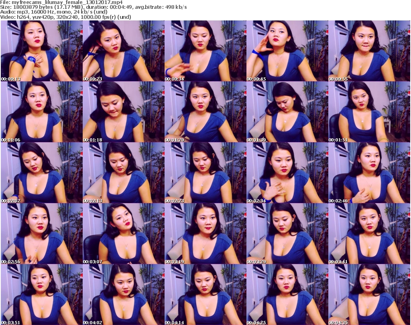Select the thumbnail stamped 00:03:29

click(287, 234)
